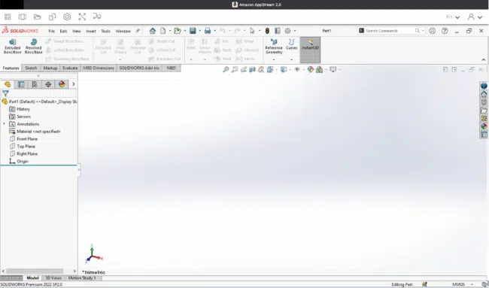Screen dimensions: 489x288
Task: Open the View Orientation icon
Action: (270, 69)
